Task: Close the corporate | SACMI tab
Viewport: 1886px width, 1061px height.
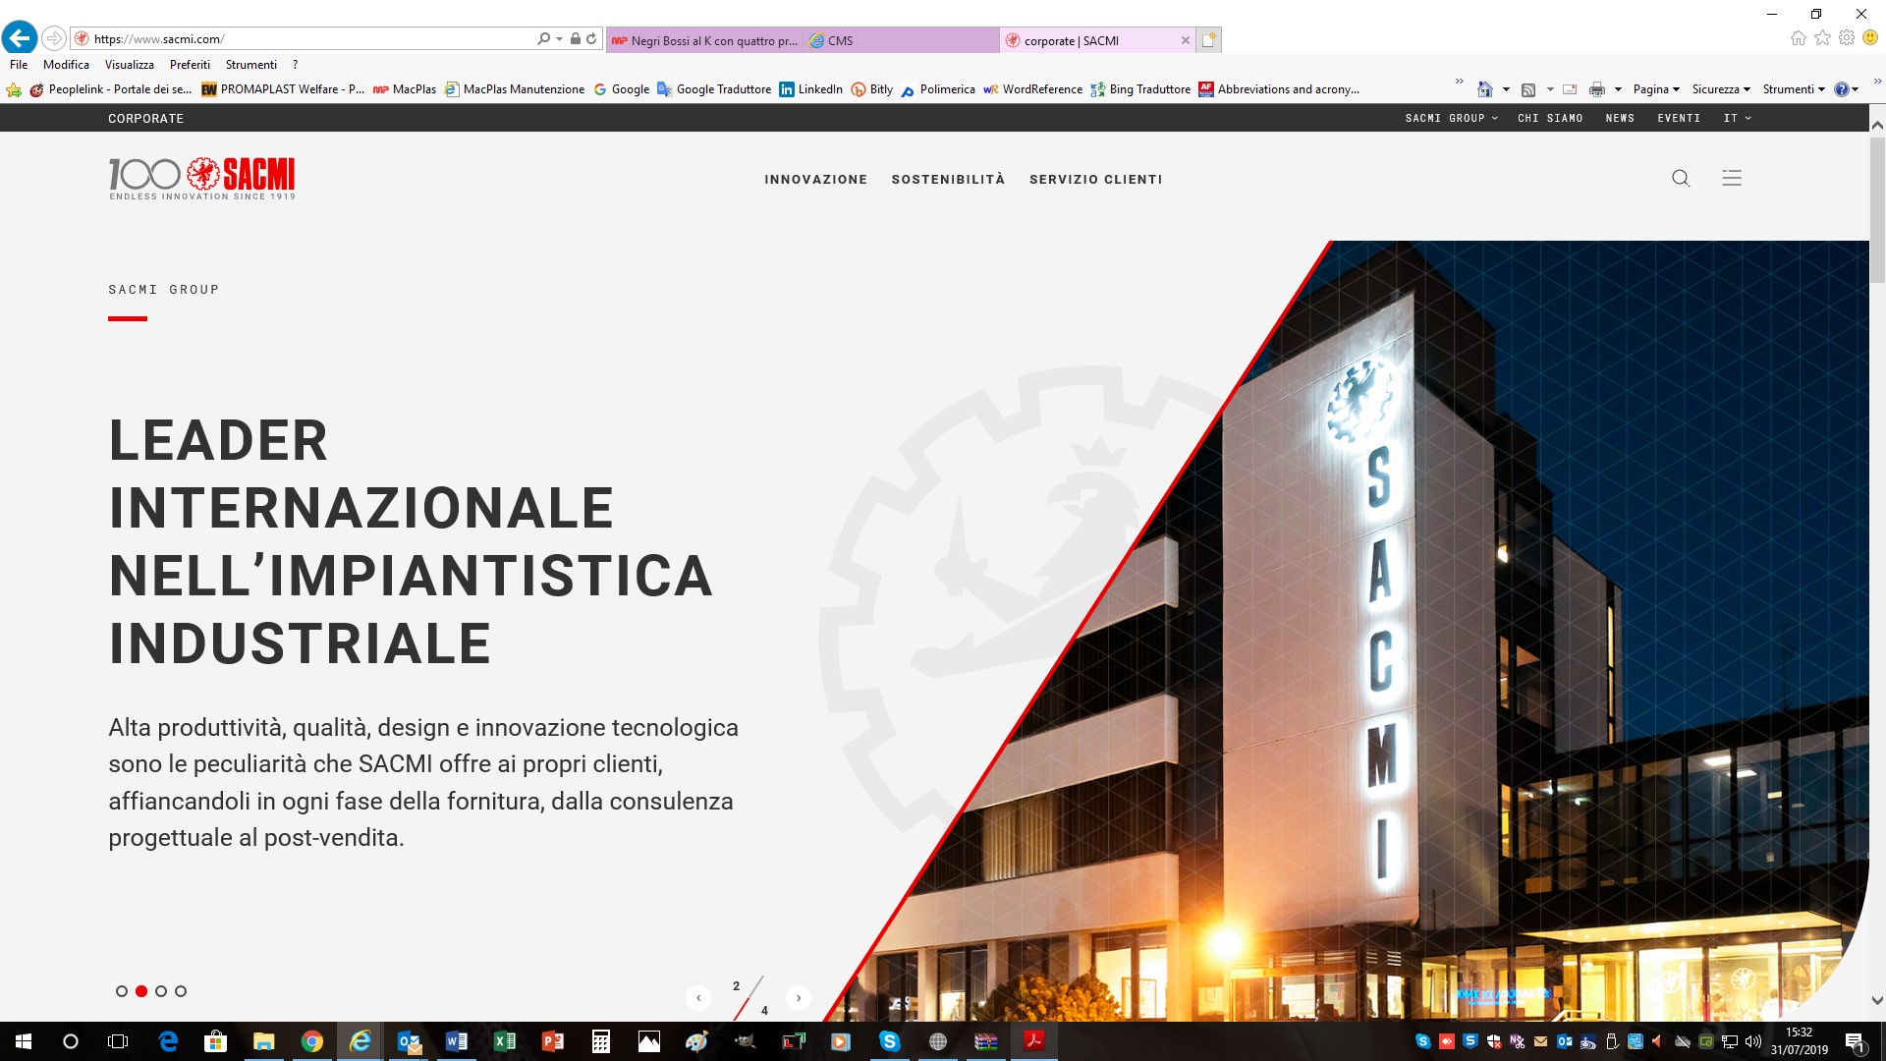Action: click(x=1185, y=40)
